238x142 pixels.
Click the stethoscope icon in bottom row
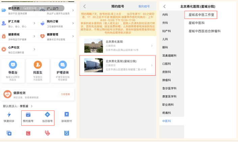click(x=47, y=133)
